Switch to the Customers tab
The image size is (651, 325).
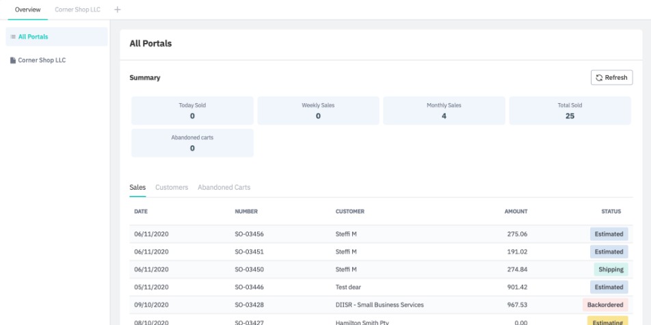click(x=171, y=187)
